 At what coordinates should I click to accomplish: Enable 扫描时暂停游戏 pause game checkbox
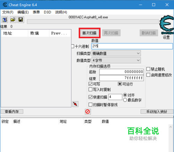point(90,104)
